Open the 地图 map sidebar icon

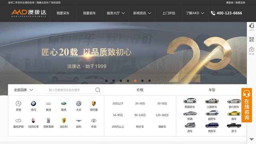pyautogui.click(x=252, y=51)
